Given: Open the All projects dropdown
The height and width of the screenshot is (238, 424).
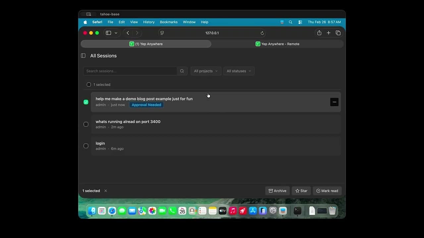Looking at the screenshot, I should pos(205,71).
